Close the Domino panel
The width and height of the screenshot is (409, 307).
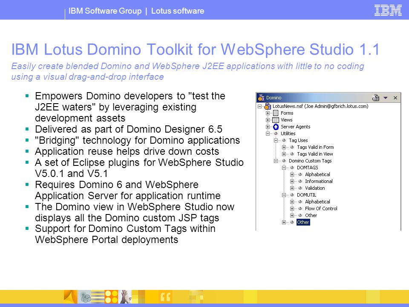395,98
